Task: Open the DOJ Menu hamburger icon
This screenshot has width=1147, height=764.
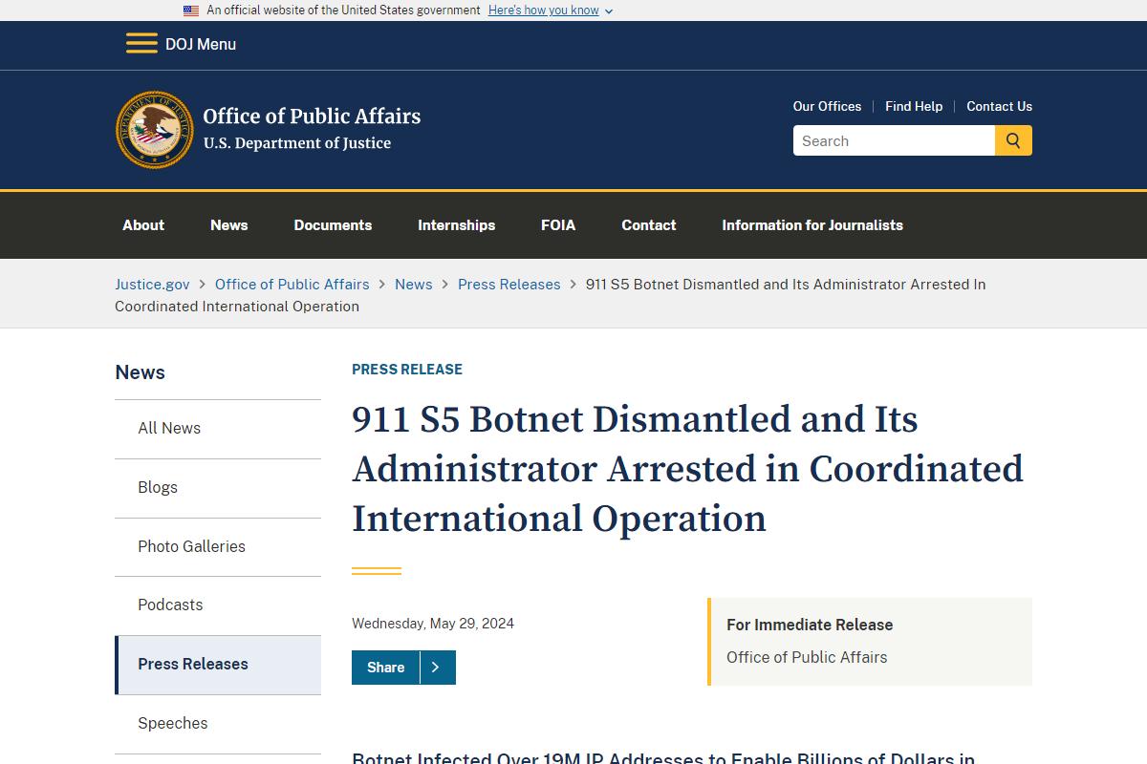Action: click(x=141, y=43)
